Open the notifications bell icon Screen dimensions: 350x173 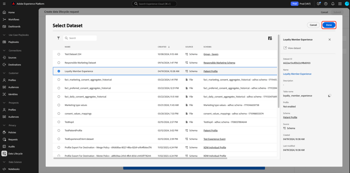333,4
